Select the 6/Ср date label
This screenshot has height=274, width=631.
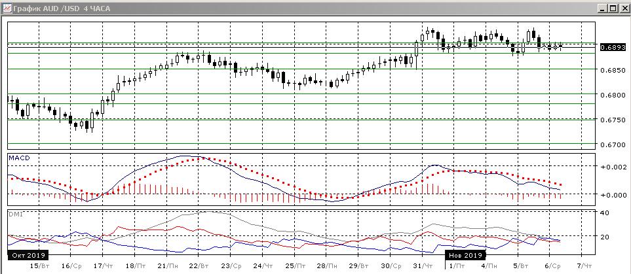tap(552, 266)
